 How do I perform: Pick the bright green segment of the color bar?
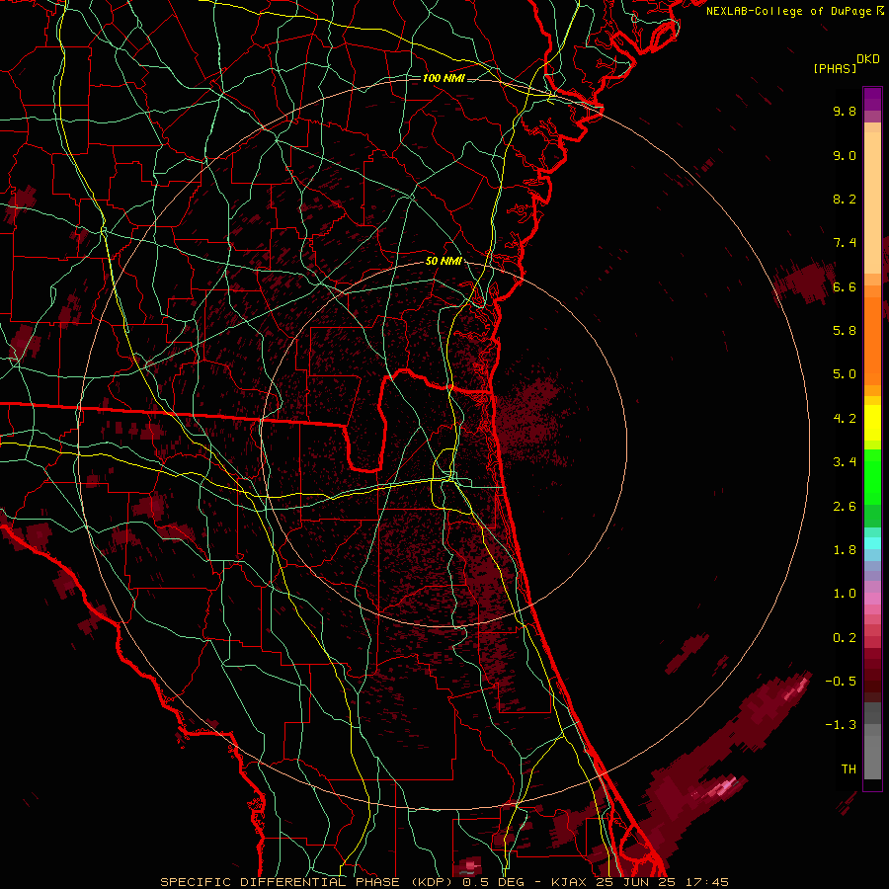872,476
